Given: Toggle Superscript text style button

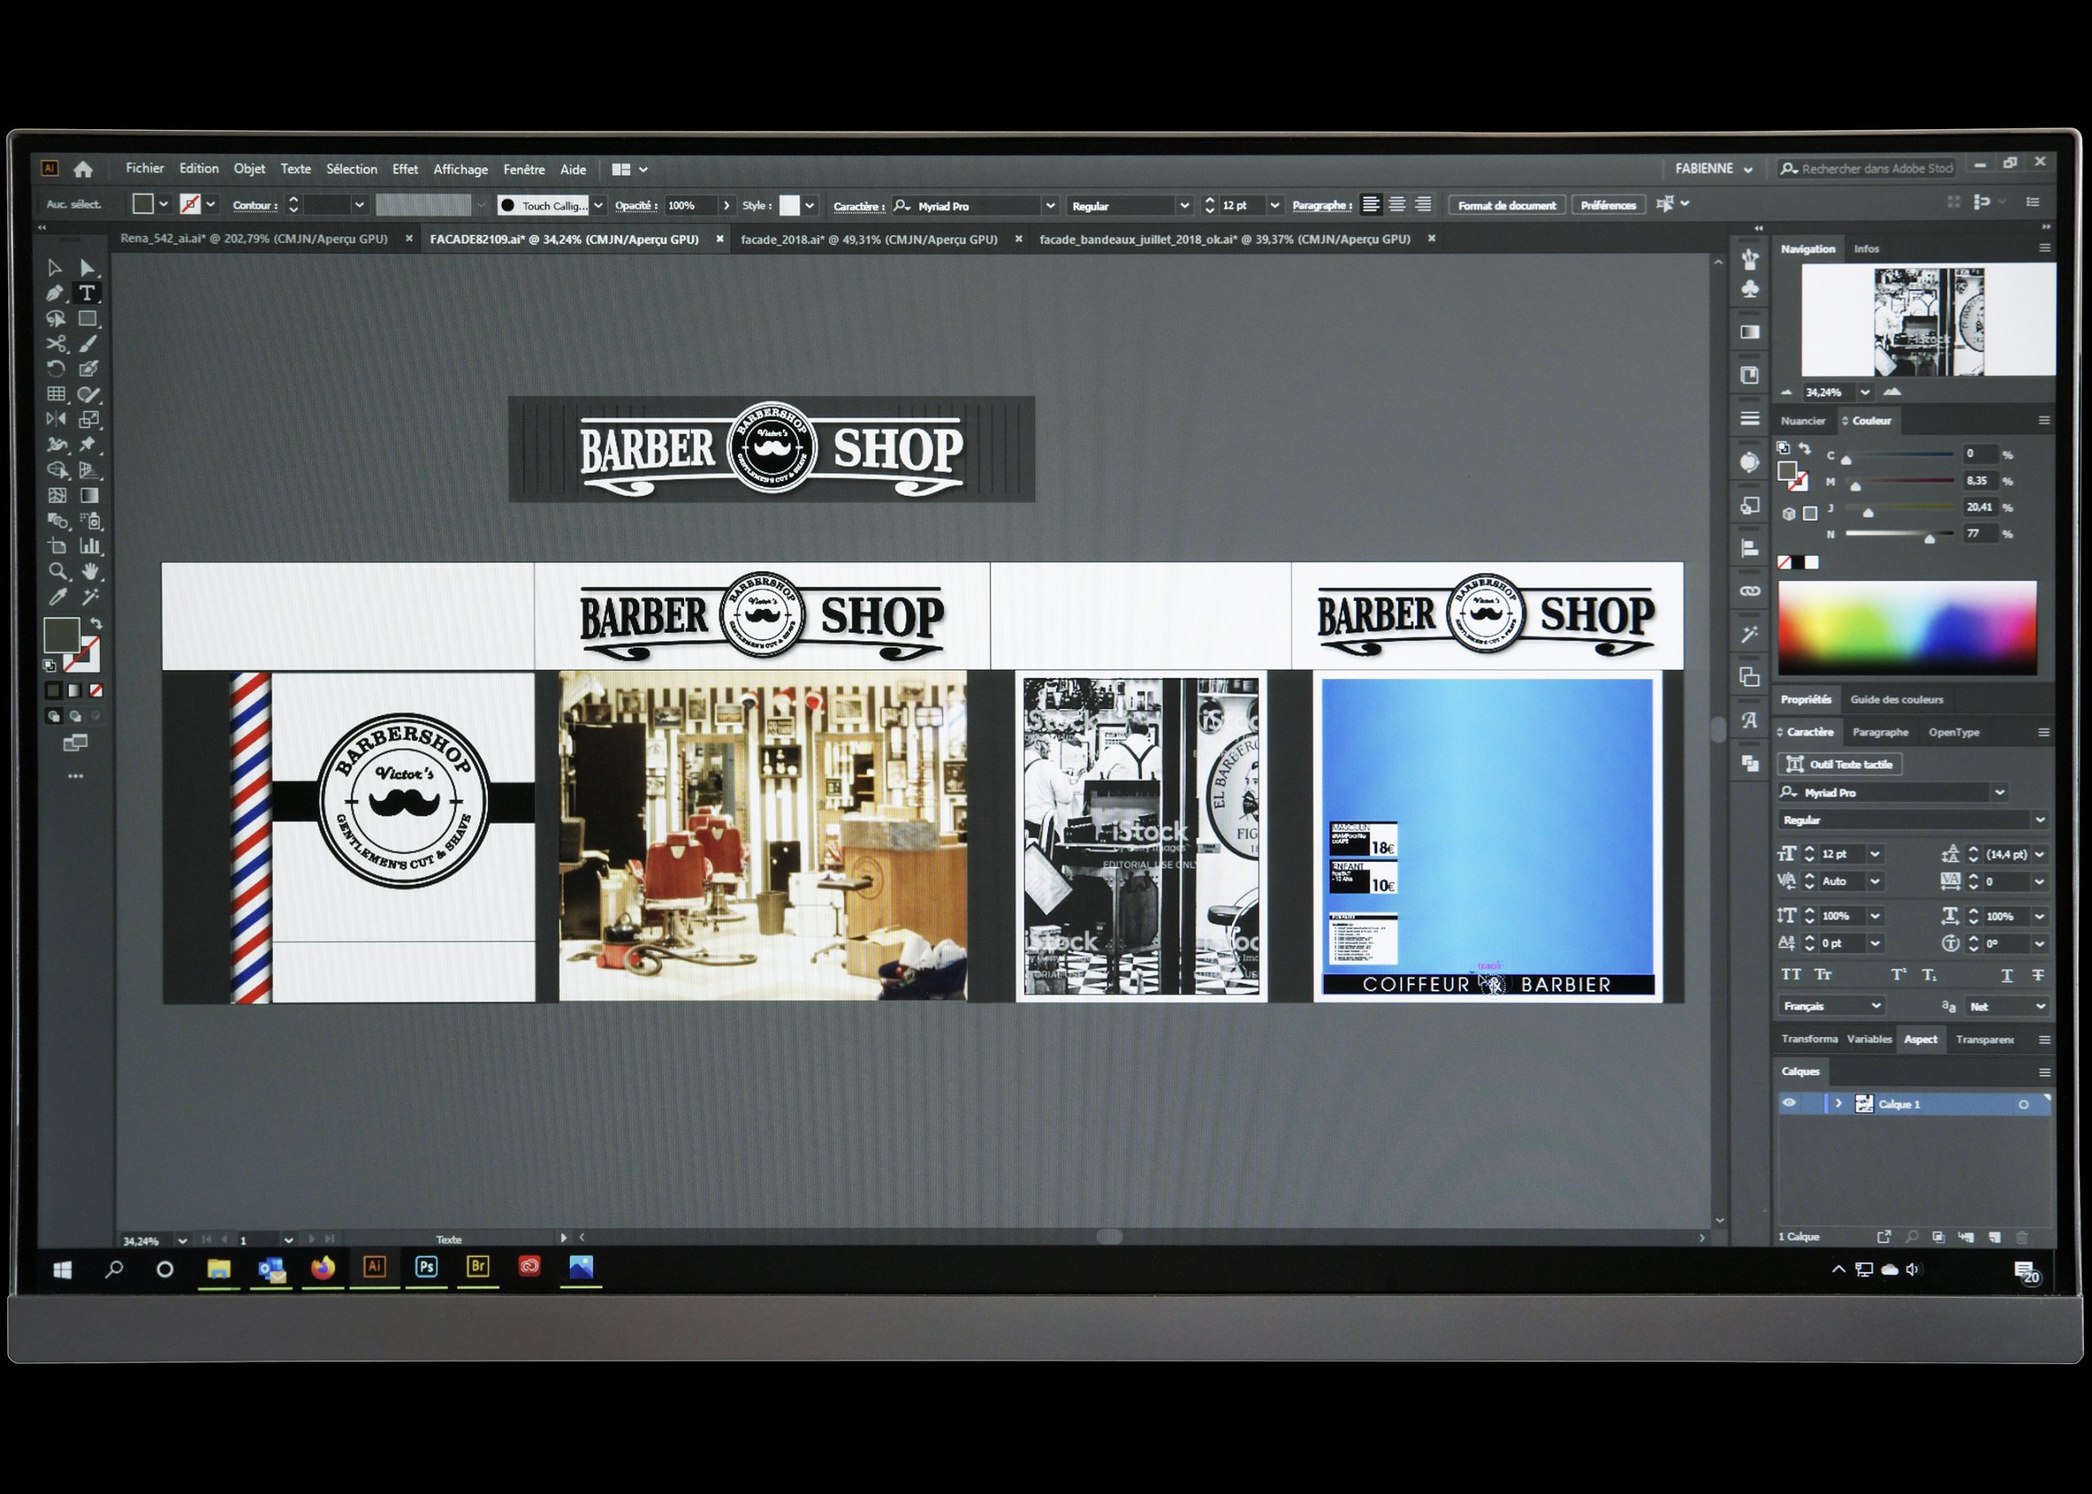Looking at the screenshot, I should click(x=1898, y=974).
